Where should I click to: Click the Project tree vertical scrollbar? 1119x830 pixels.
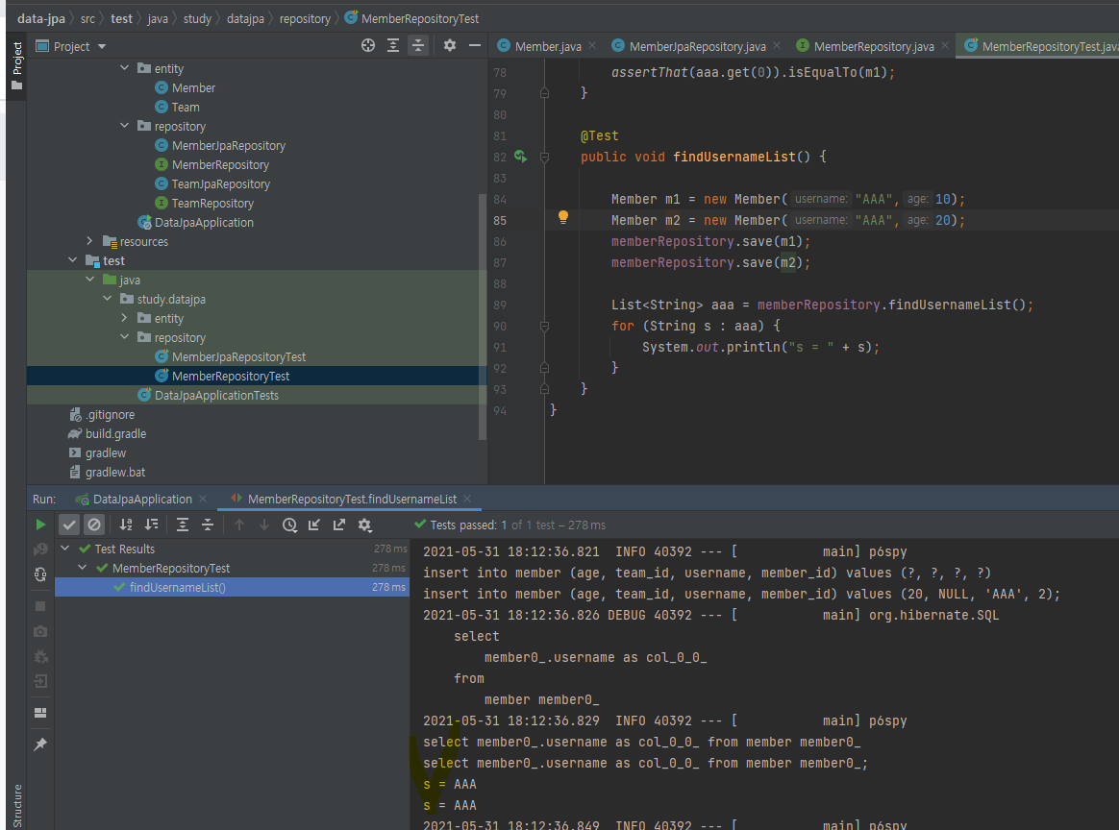pyautogui.click(x=483, y=317)
